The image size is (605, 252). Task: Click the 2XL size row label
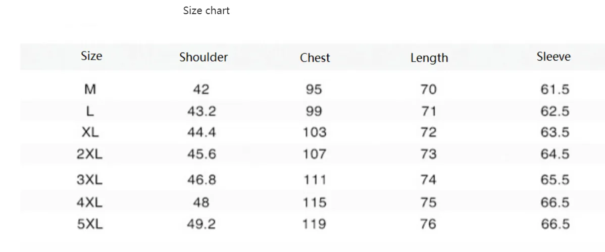89,154
